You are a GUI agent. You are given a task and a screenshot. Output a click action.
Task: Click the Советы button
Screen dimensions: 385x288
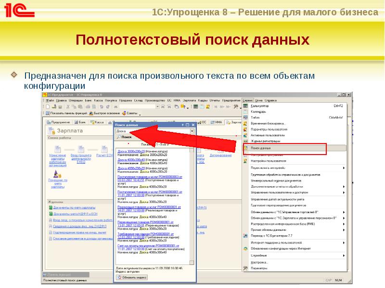tap(129, 113)
